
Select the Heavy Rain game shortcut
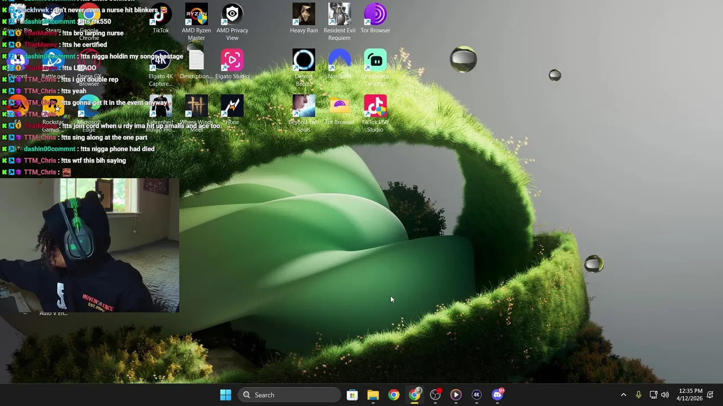point(304,19)
